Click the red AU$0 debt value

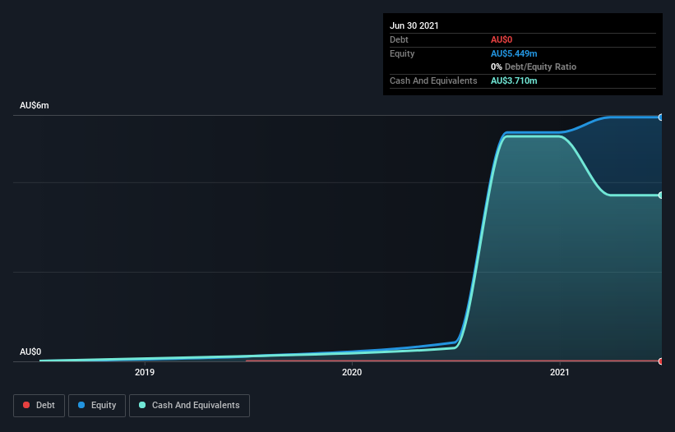[502, 39]
